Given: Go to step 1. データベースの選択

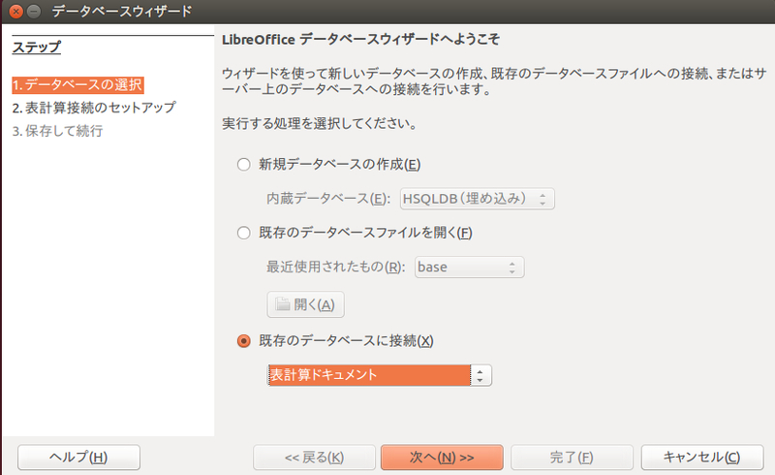Looking at the screenshot, I should tap(77, 85).
